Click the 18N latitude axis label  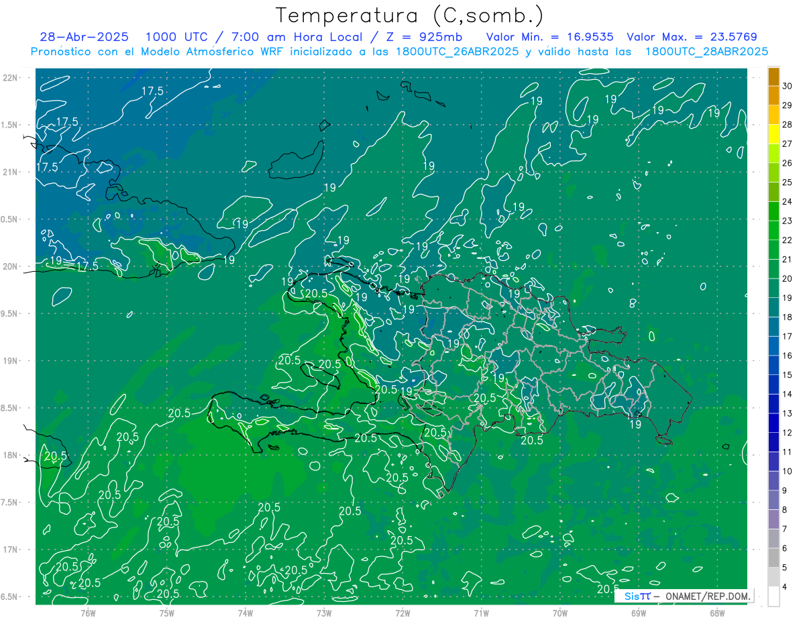[x=11, y=455]
